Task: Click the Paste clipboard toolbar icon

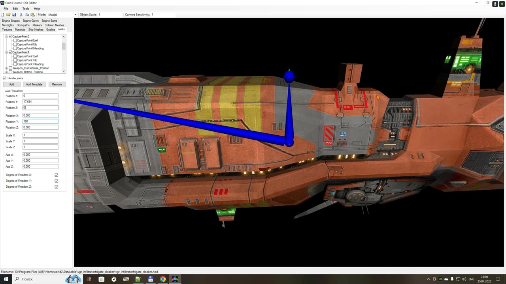Action: (32, 15)
